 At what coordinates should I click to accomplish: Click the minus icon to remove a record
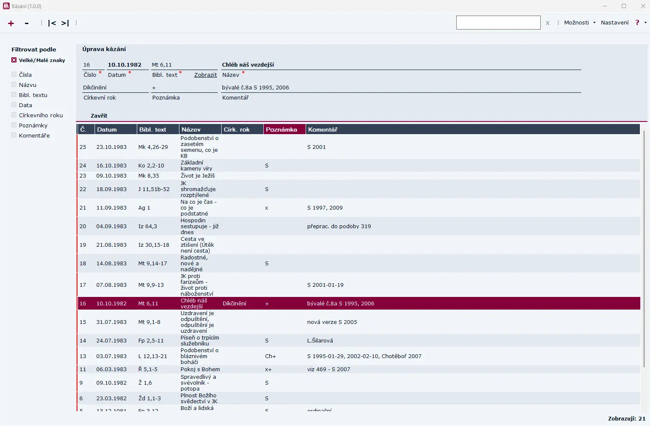[26, 23]
